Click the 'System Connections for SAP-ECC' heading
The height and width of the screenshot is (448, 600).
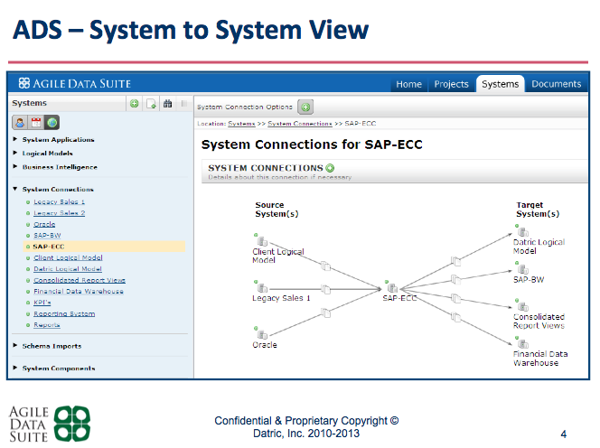[x=312, y=145]
